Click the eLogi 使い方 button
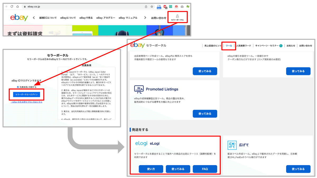This screenshot has width=317, height=178. (151, 169)
